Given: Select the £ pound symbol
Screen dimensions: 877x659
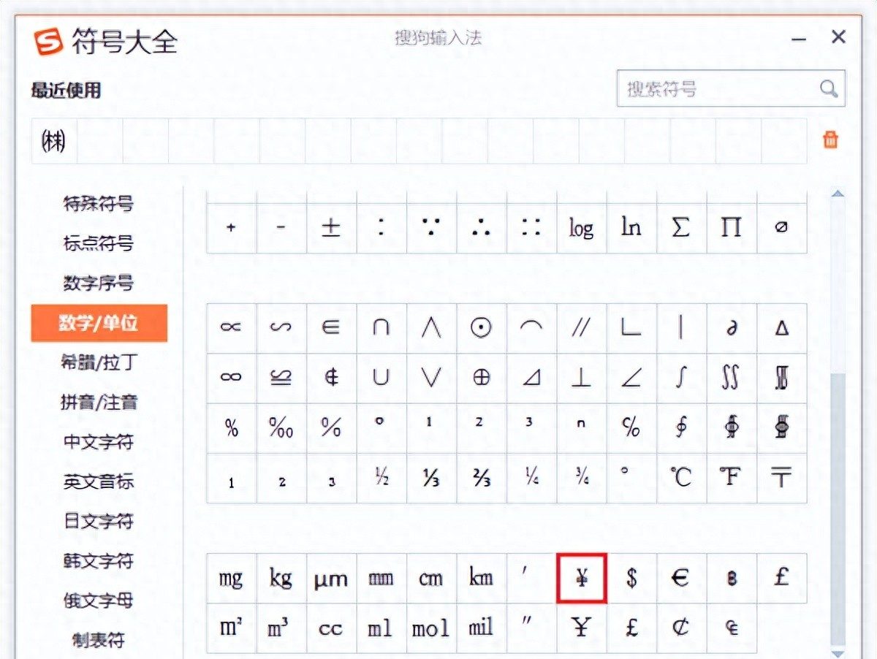Looking at the screenshot, I should [782, 578].
